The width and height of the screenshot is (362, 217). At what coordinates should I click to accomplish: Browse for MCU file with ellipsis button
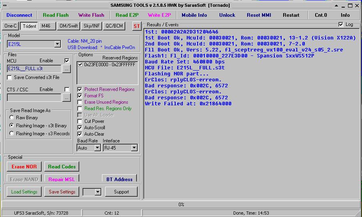click(66, 69)
